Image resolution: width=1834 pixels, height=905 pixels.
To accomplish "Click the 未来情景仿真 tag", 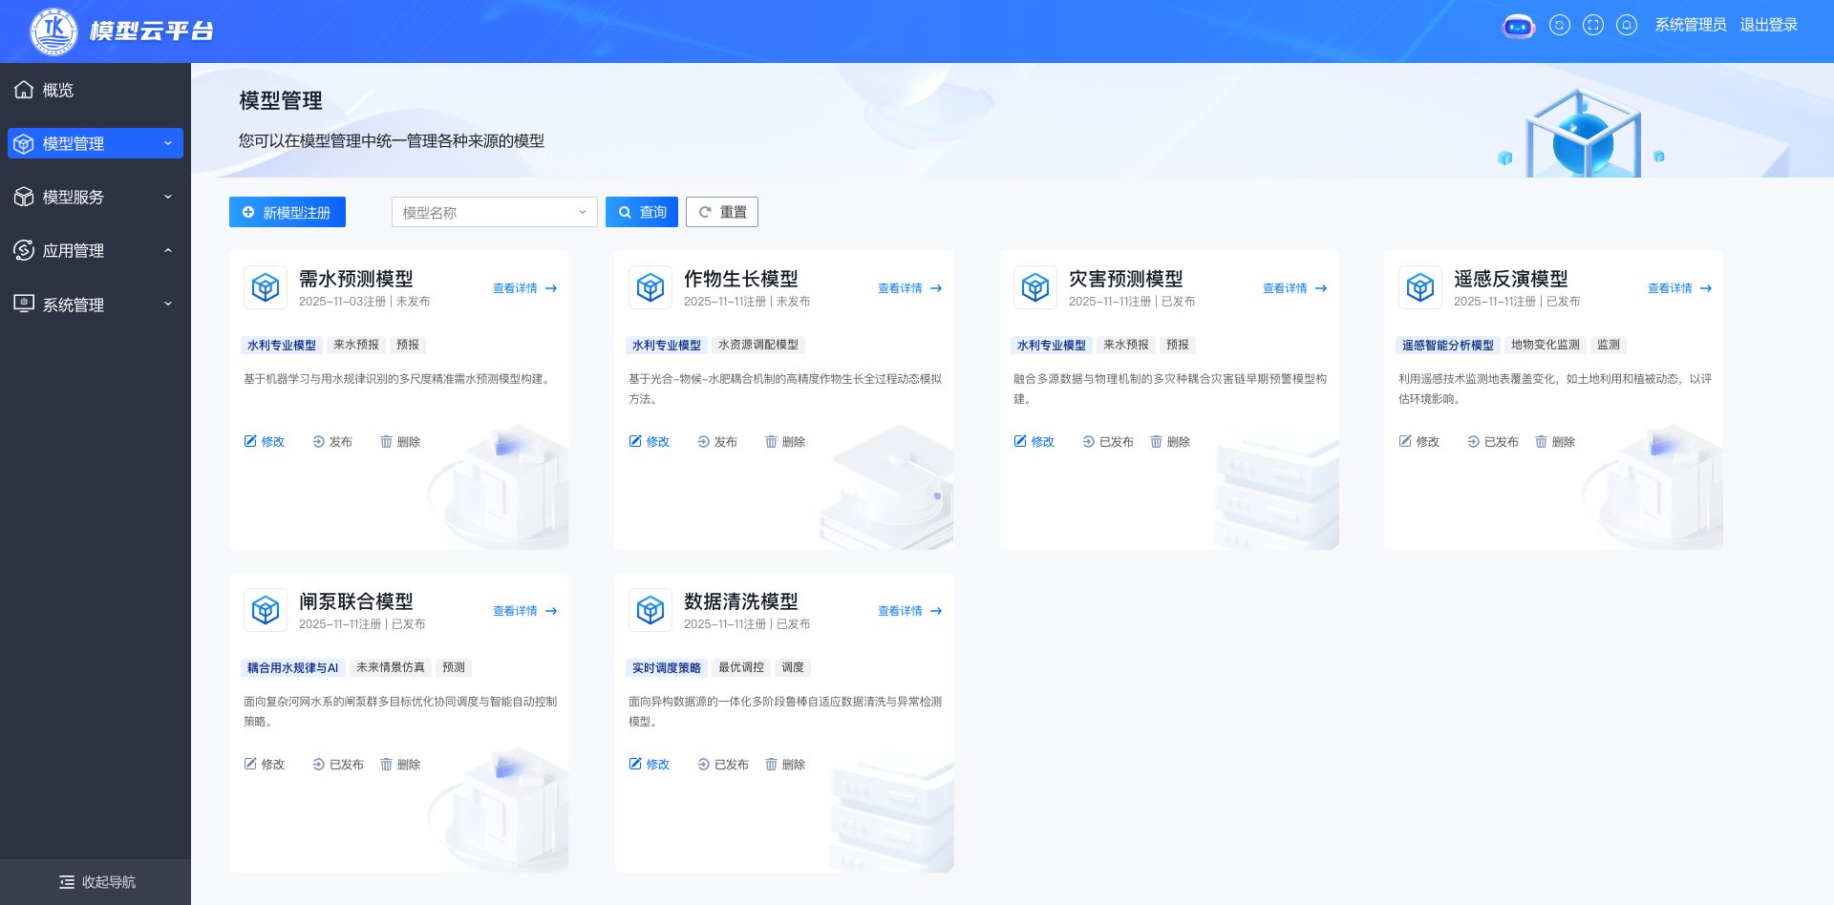I will (391, 667).
